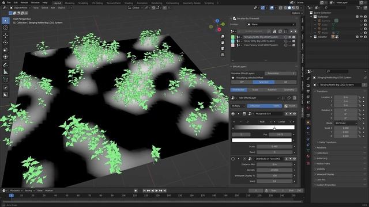Click the Musgrave Scale value field
The height and width of the screenshot is (207, 369).
[x=274, y=147]
